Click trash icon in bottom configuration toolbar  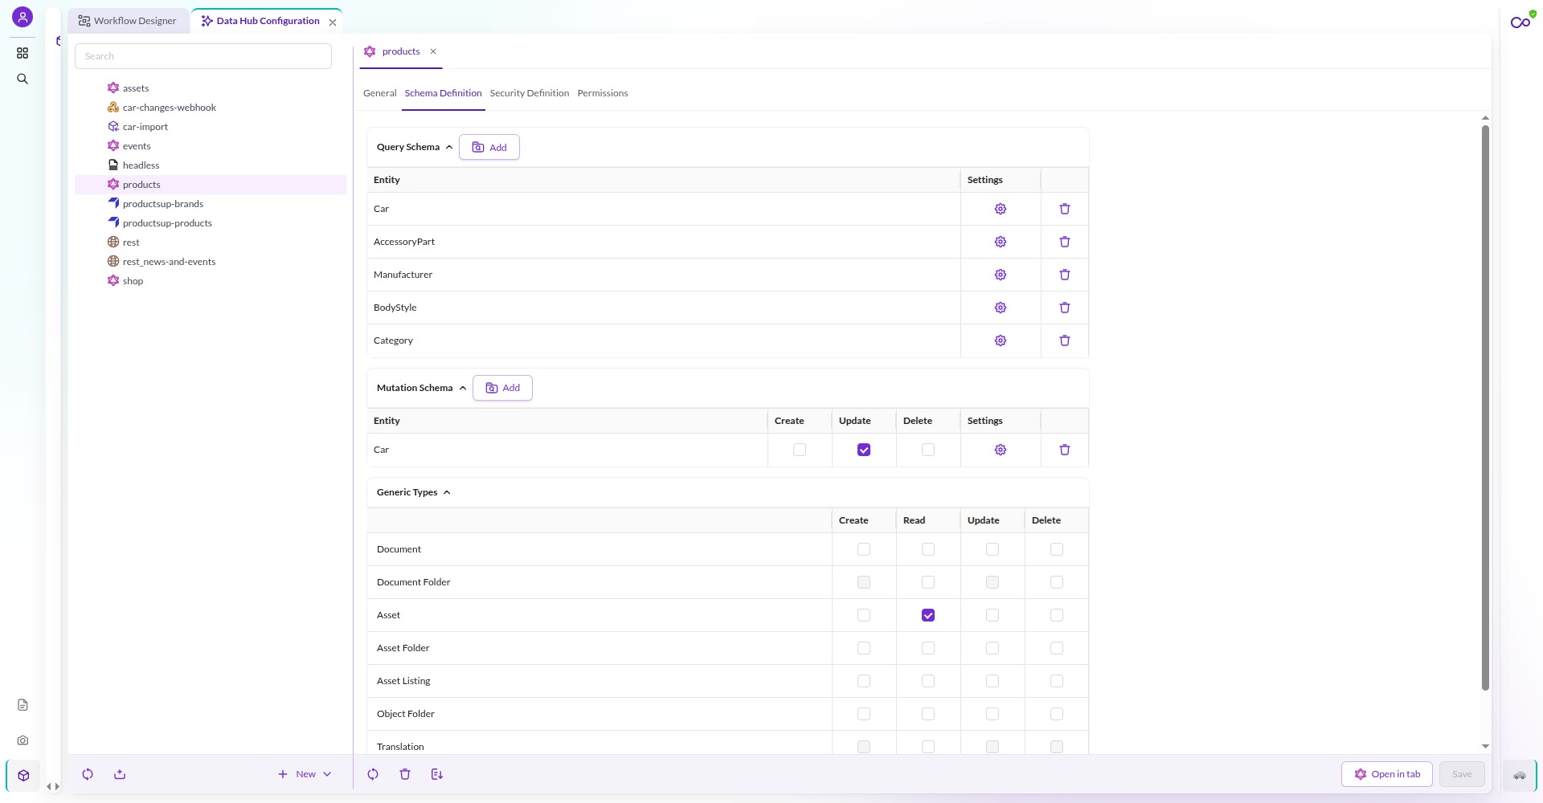405,774
